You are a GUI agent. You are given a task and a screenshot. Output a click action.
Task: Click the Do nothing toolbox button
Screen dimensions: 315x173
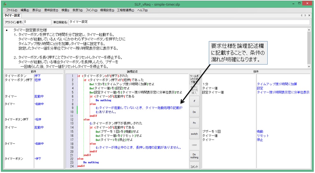194,156
